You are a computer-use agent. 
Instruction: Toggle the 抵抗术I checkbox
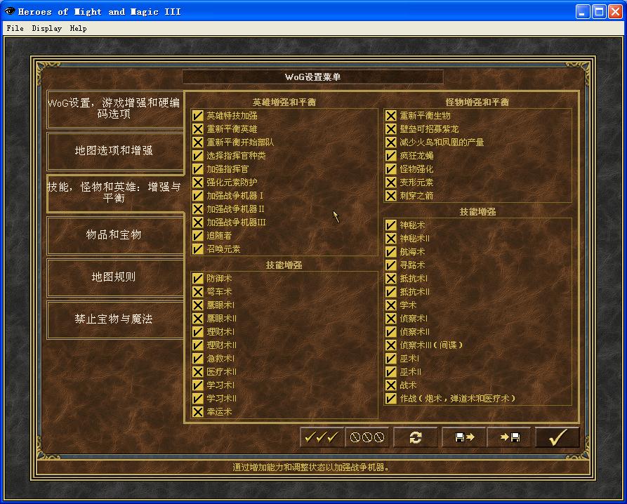(390, 279)
